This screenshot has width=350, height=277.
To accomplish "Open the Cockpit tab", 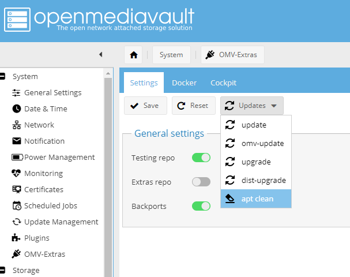I will 223,83.
